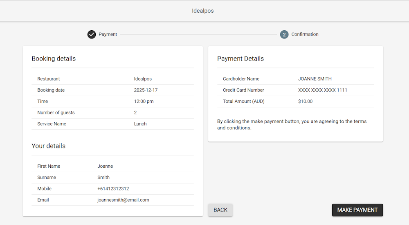Viewport: 409px width, 225px height.
Task: Click the Idealpos header title
Action: (x=203, y=11)
